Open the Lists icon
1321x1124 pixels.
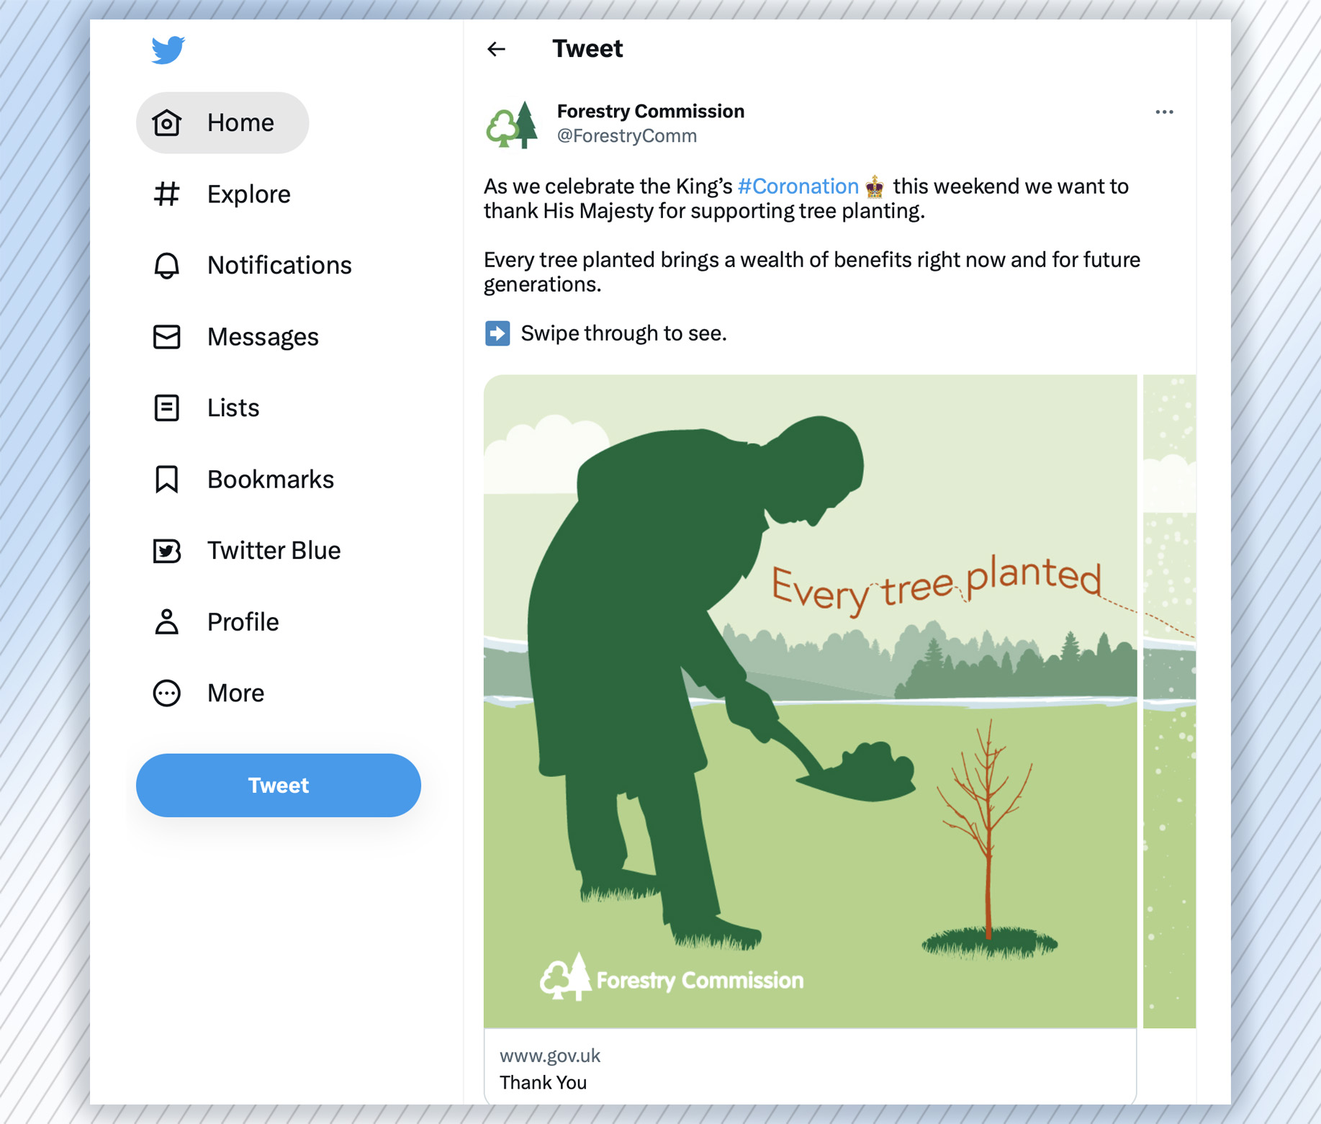(x=166, y=408)
